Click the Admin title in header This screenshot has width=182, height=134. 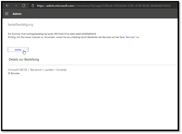pyautogui.click(x=17, y=14)
